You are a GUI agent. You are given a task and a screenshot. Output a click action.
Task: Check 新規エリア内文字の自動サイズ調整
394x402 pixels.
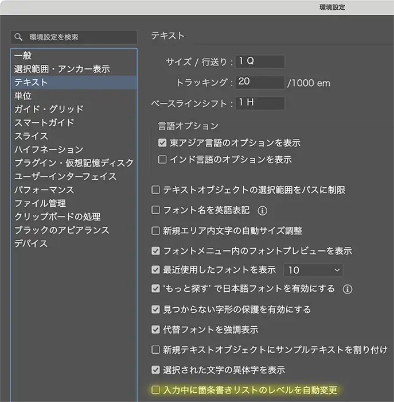tap(155, 231)
